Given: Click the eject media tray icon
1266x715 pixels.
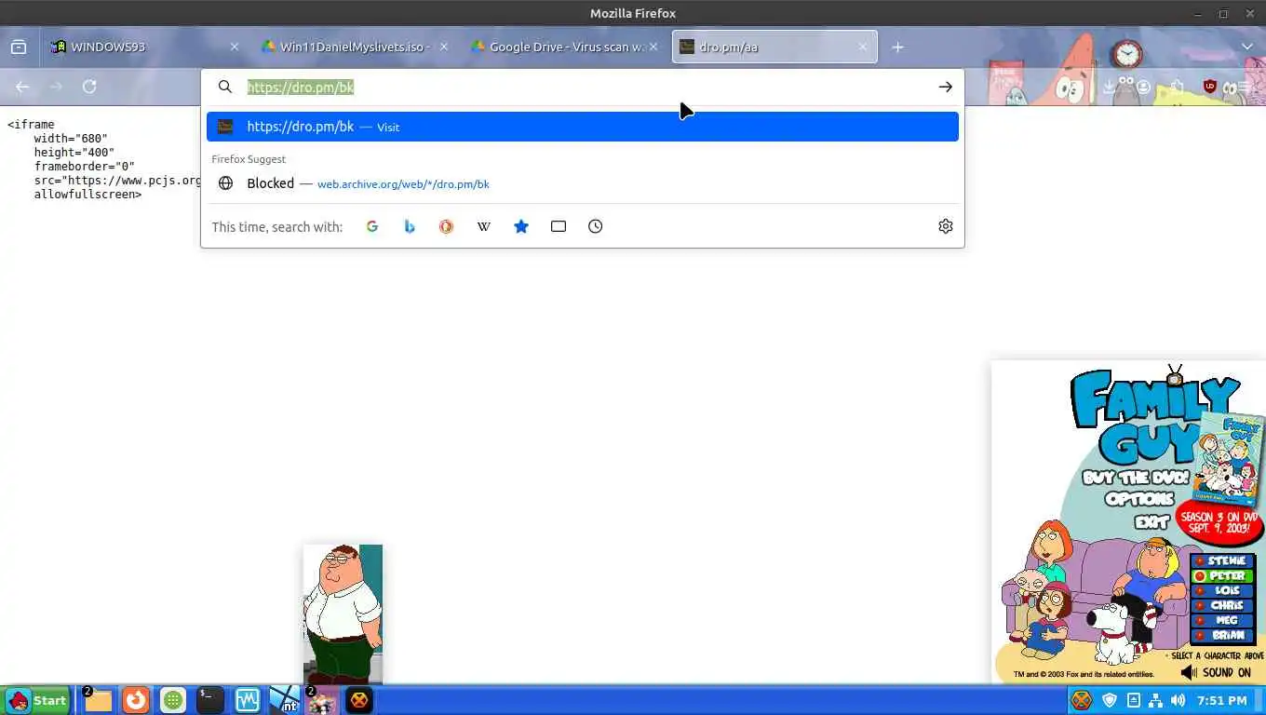Looking at the screenshot, I should tap(1134, 700).
